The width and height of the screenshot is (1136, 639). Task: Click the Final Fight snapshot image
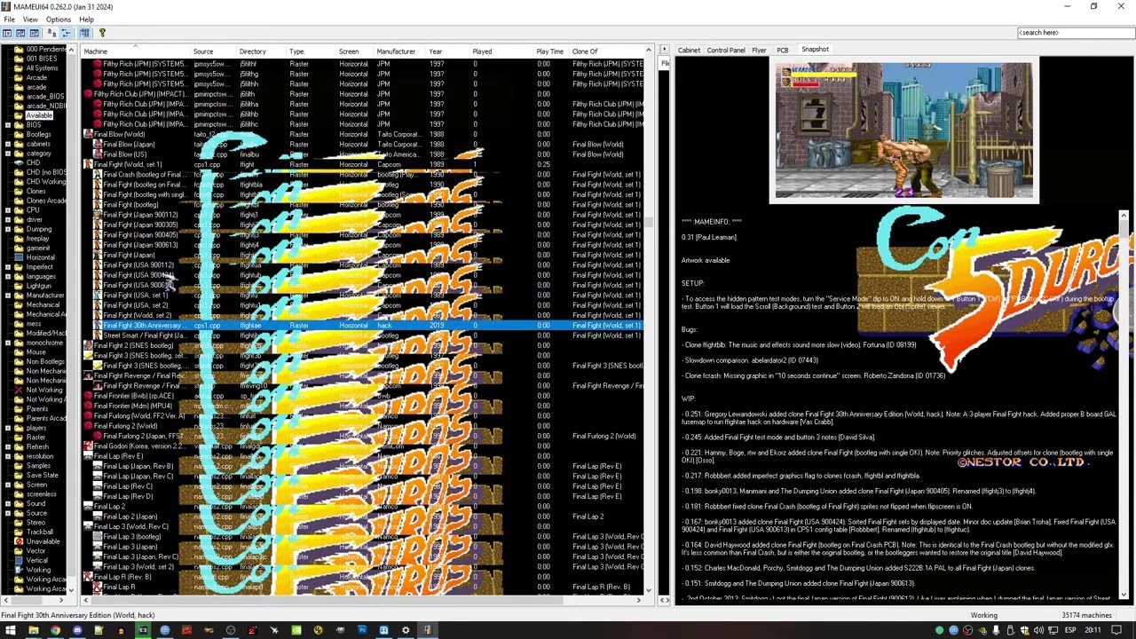coord(903,131)
